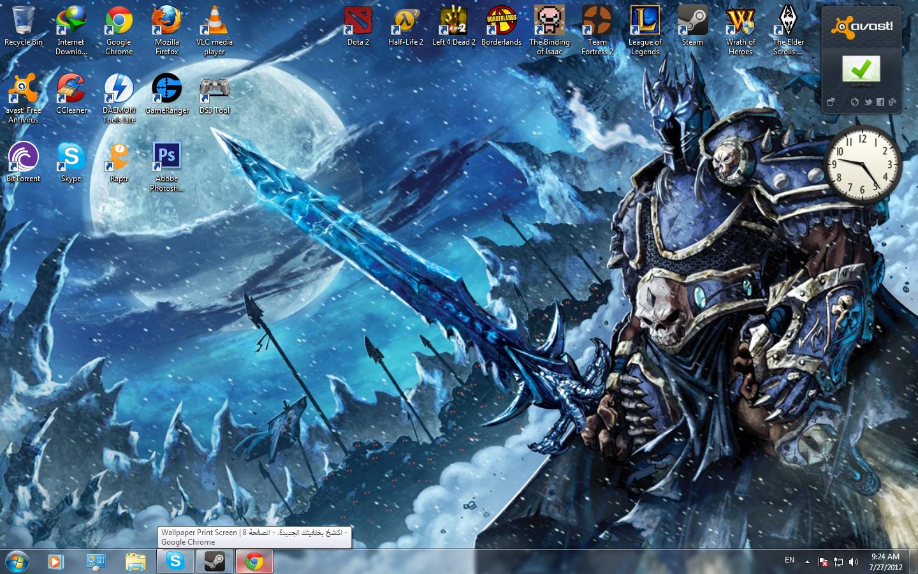The height and width of the screenshot is (574, 918).
Task: Click the Adobe Photoshop desktop shortcut
Action: (x=166, y=167)
